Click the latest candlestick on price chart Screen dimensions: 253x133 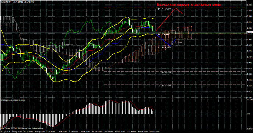(x=154, y=32)
